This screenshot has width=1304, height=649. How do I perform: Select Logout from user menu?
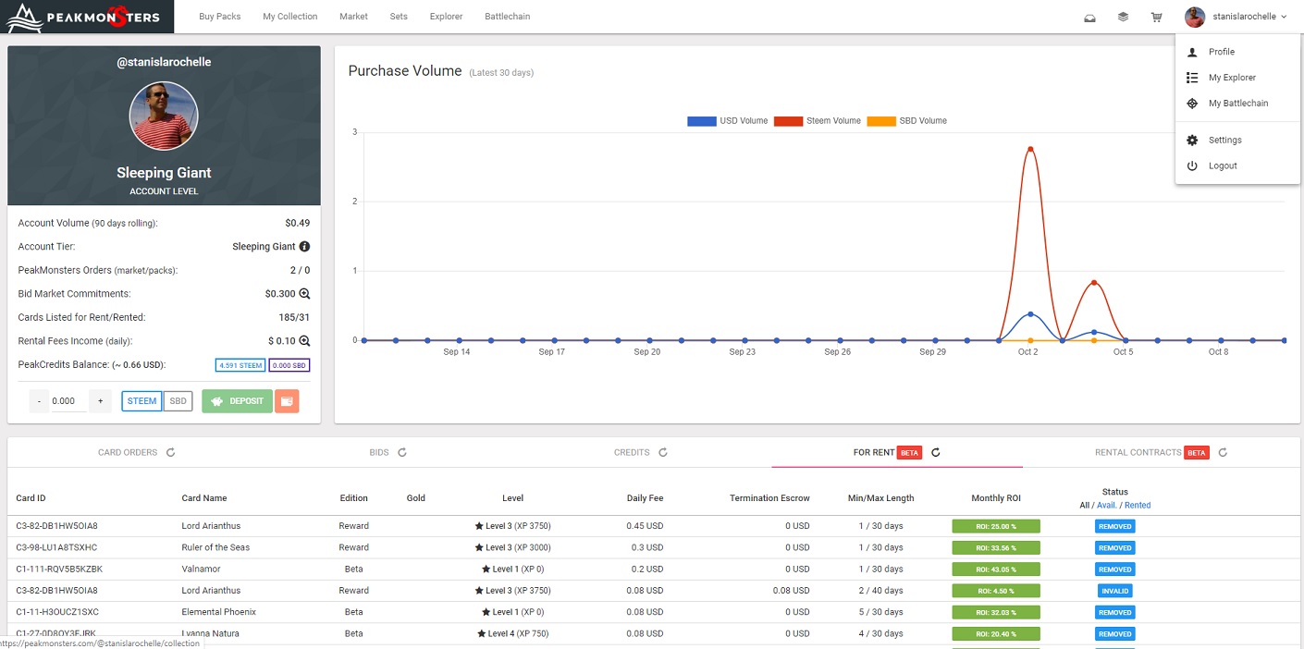point(1237,166)
